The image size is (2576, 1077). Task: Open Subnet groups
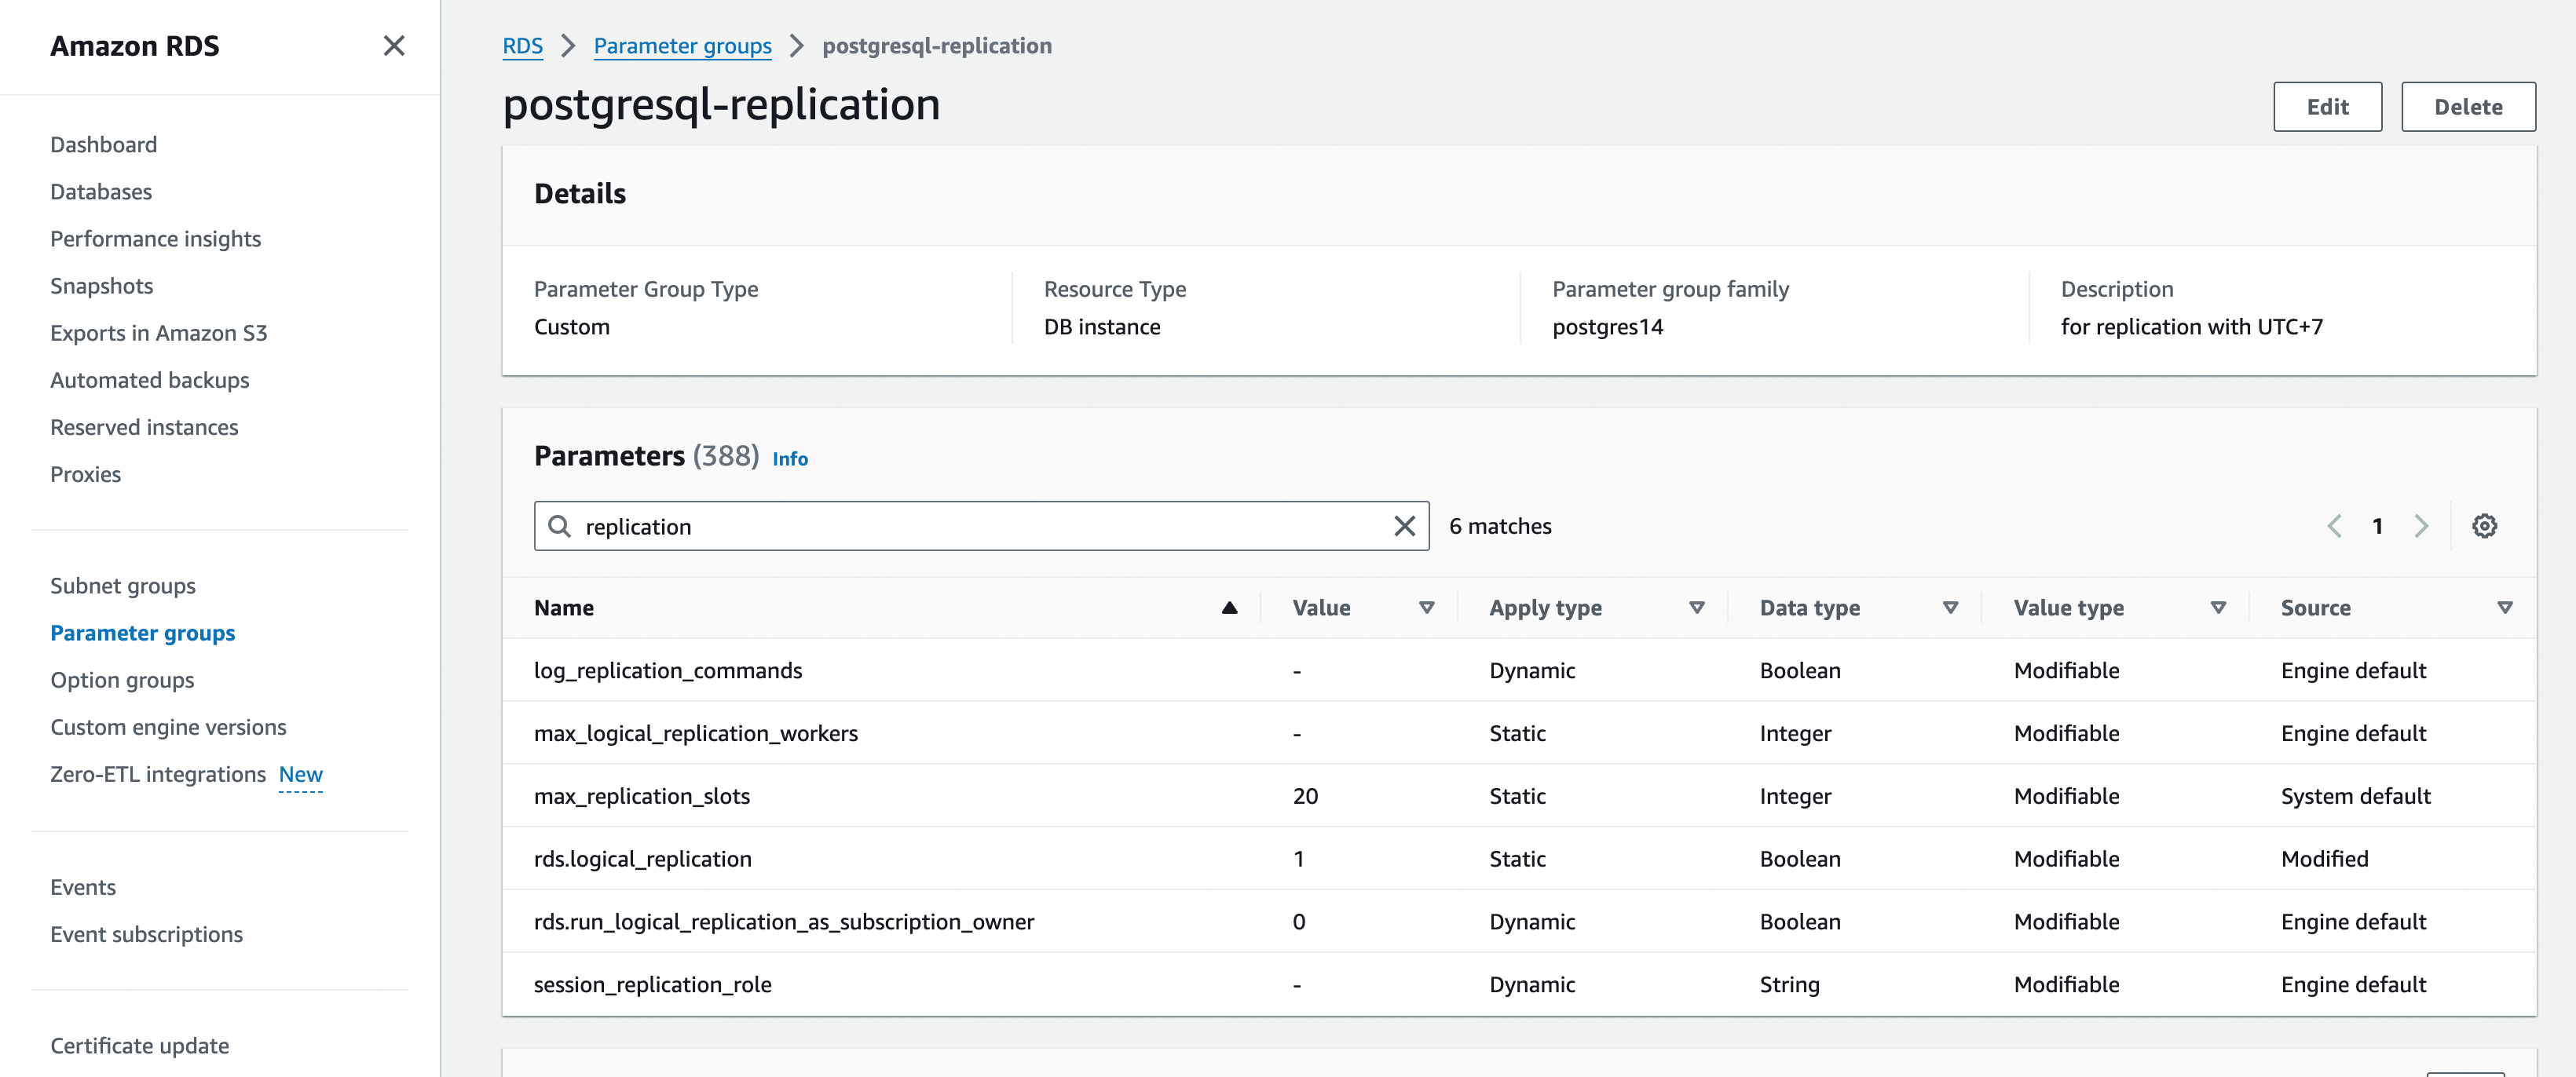coord(123,586)
